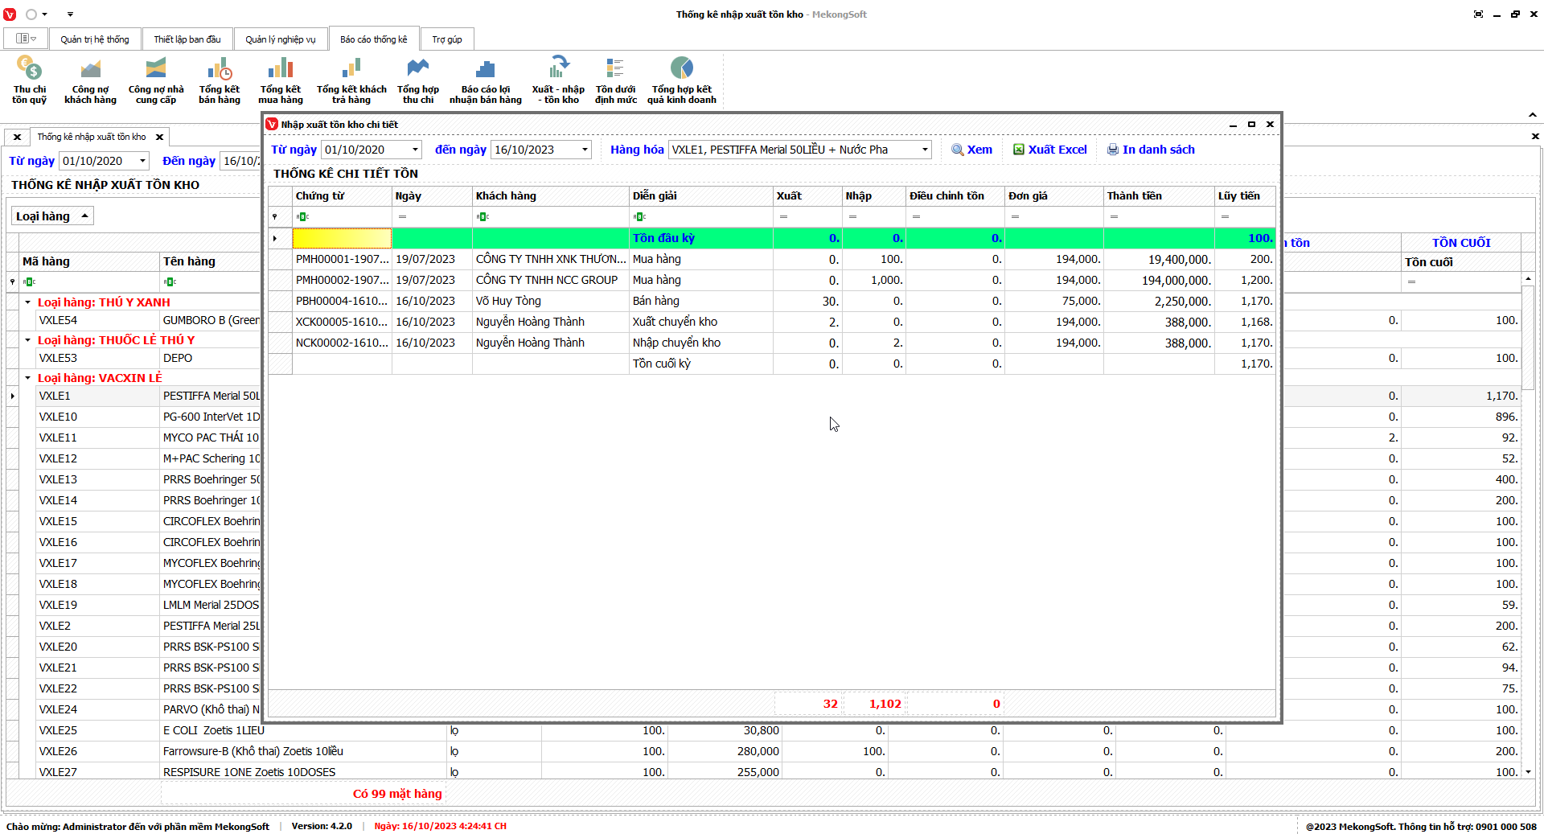Open Tồn dưới định mức report
This screenshot has height=834, width=1544.
[615, 79]
